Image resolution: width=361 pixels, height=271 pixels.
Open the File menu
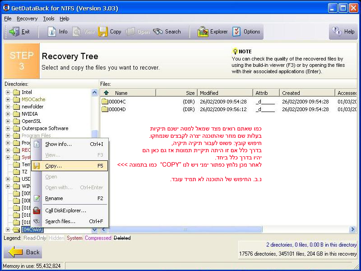pyautogui.click(x=8, y=19)
